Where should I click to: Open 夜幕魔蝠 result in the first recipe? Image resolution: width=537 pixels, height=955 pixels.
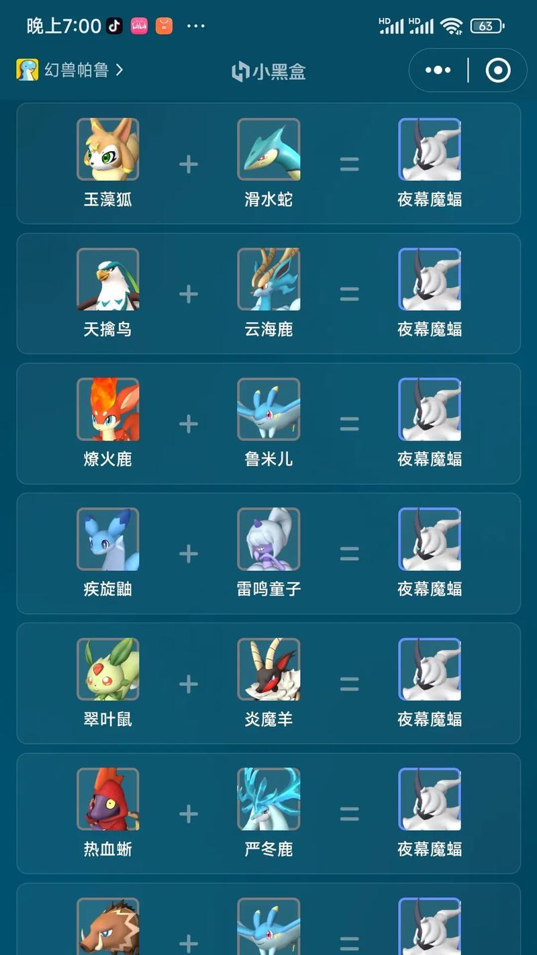click(x=430, y=149)
